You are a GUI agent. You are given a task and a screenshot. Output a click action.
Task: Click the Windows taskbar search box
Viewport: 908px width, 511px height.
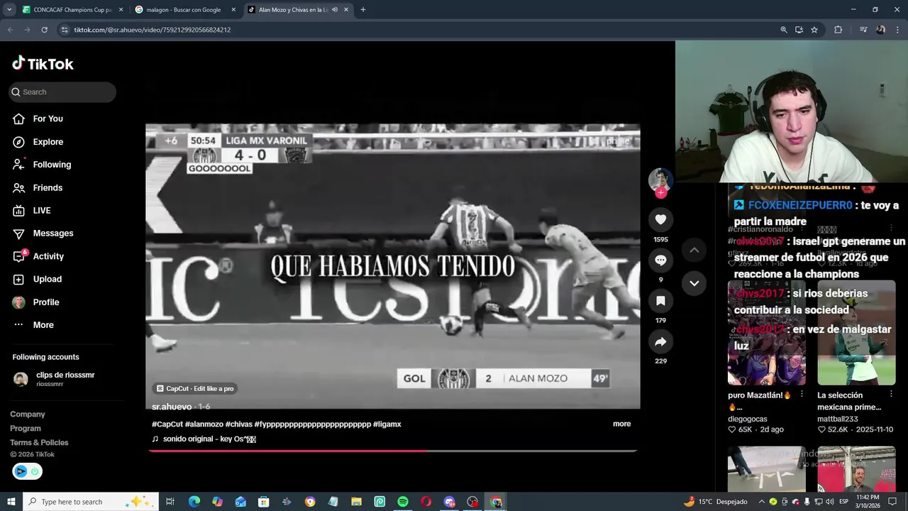point(89,502)
